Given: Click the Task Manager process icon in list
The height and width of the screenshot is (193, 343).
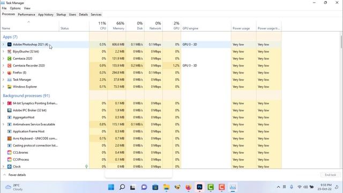Looking at the screenshot, I should click(x=10, y=80).
